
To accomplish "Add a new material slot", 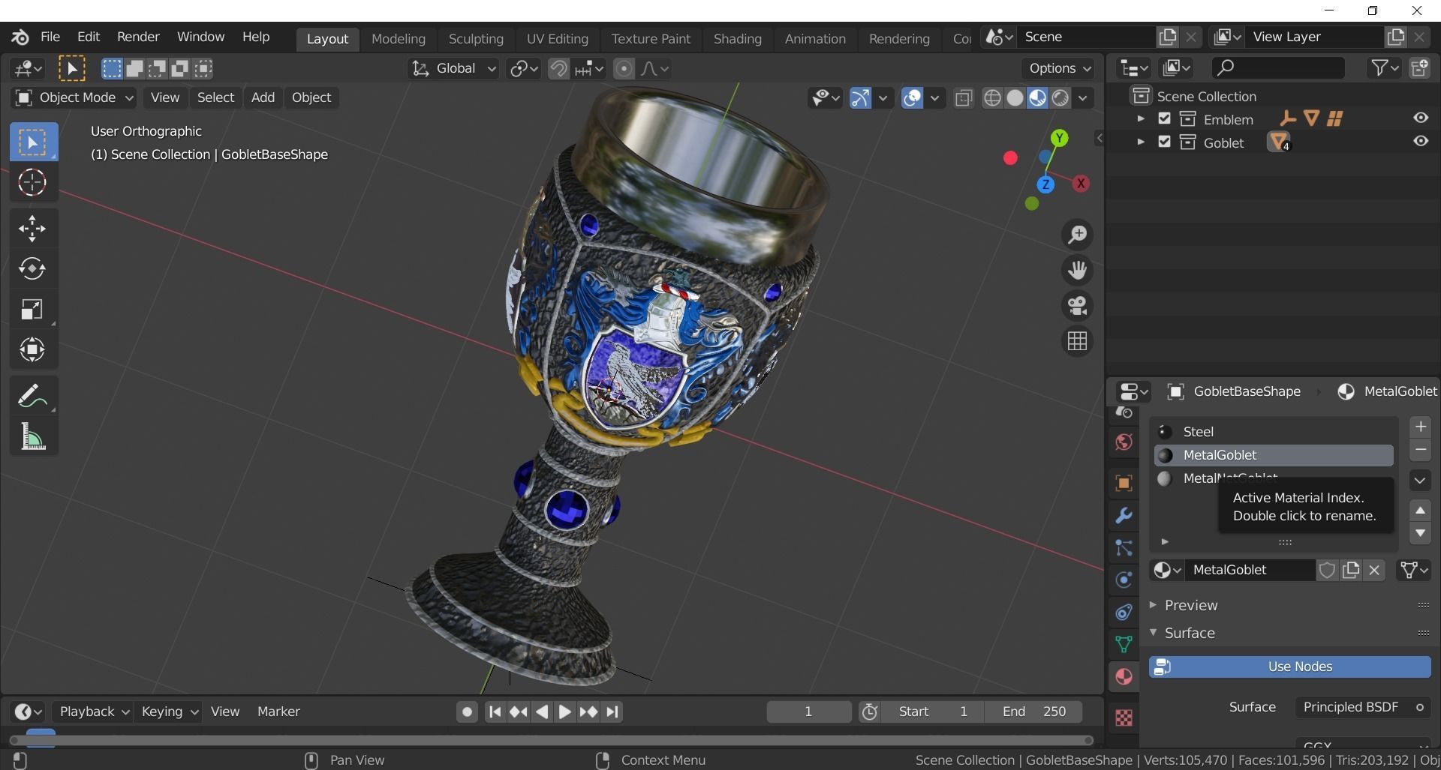I will (x=1420, y=427).
